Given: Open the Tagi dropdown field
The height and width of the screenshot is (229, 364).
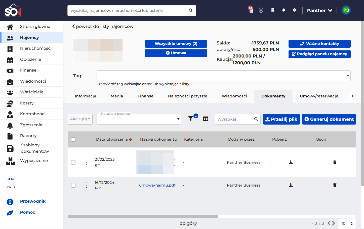Looking at the screenshot, I should click(x=224, y=76).
